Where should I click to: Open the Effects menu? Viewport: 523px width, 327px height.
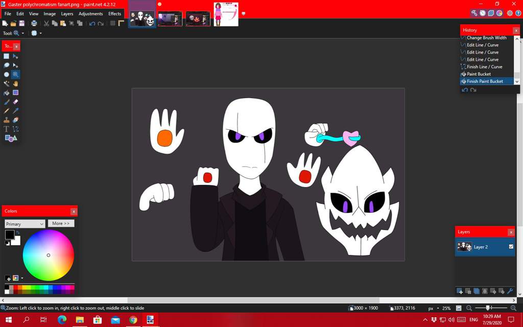(x=115, y=14)
